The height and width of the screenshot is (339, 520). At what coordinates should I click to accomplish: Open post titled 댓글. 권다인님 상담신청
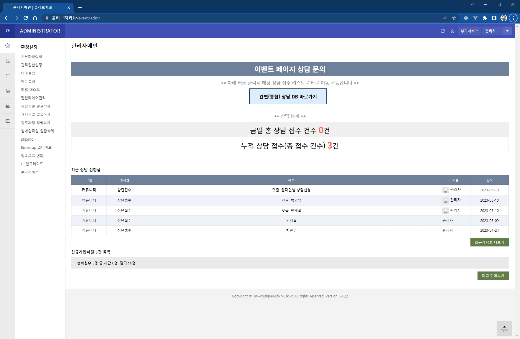pos(291,190)
